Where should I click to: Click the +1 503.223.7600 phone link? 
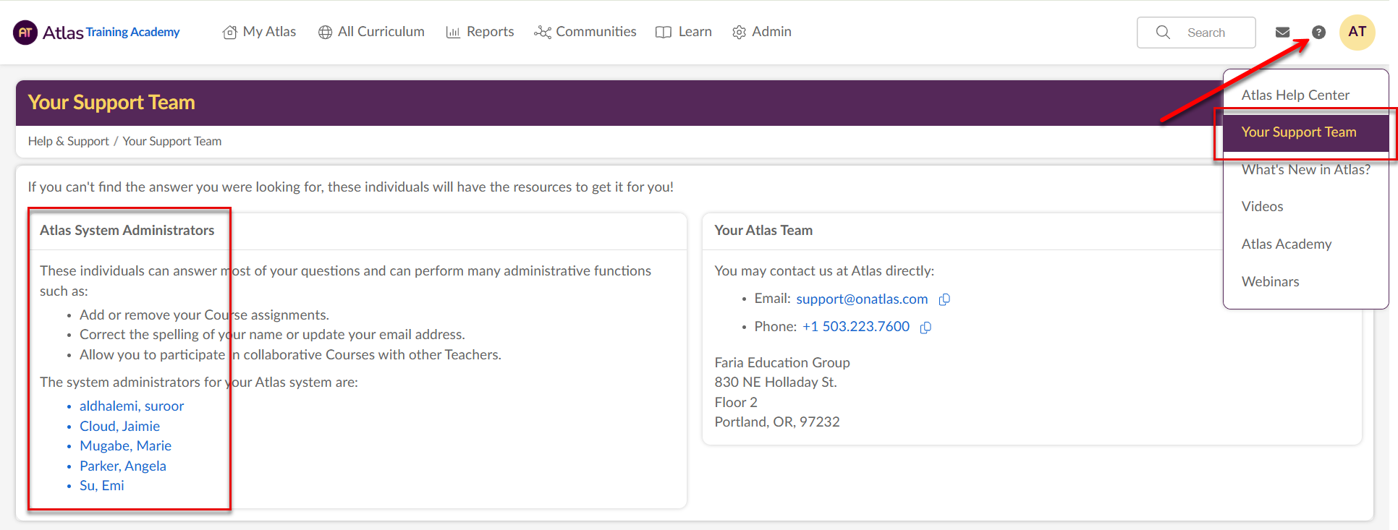(856, 327)
